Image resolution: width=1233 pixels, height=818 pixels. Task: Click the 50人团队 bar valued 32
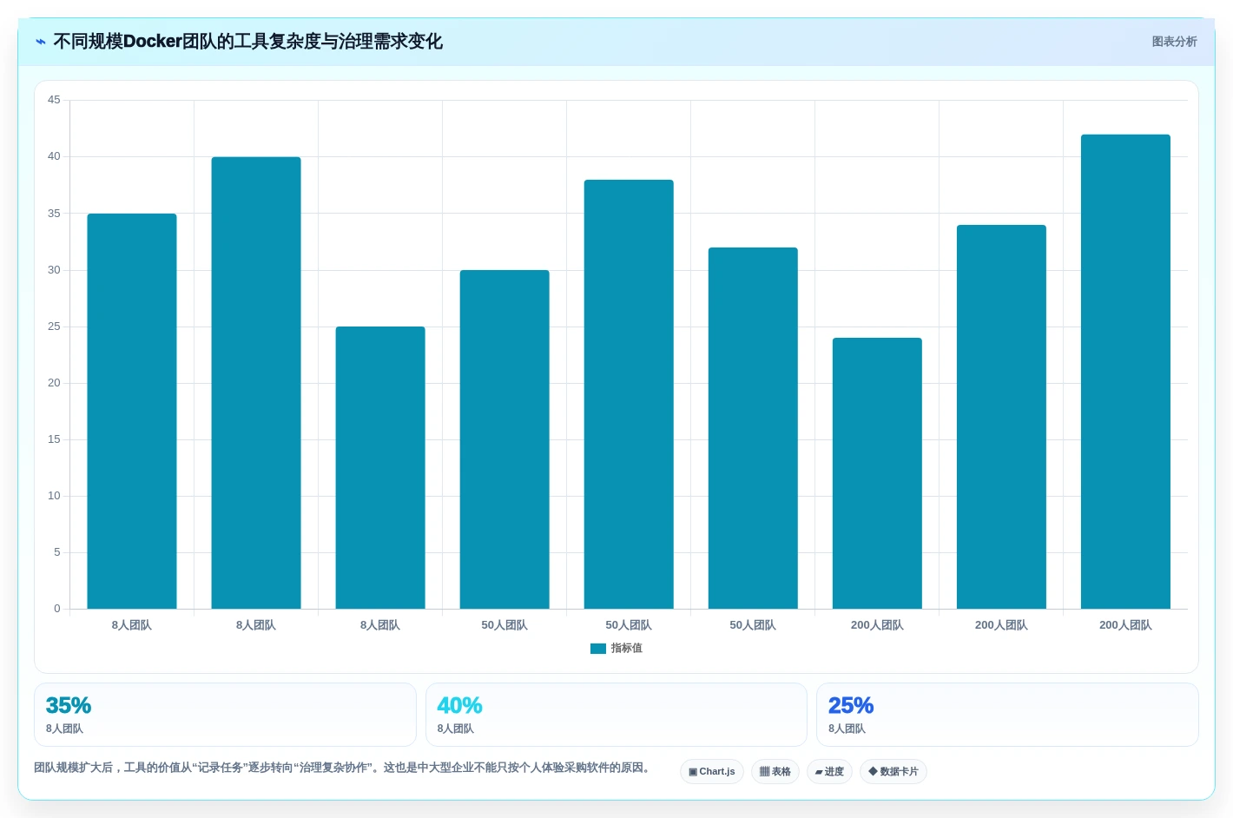tap(753, 428)
